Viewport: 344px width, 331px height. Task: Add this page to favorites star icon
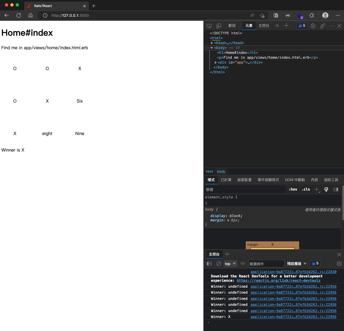(262, 15)
